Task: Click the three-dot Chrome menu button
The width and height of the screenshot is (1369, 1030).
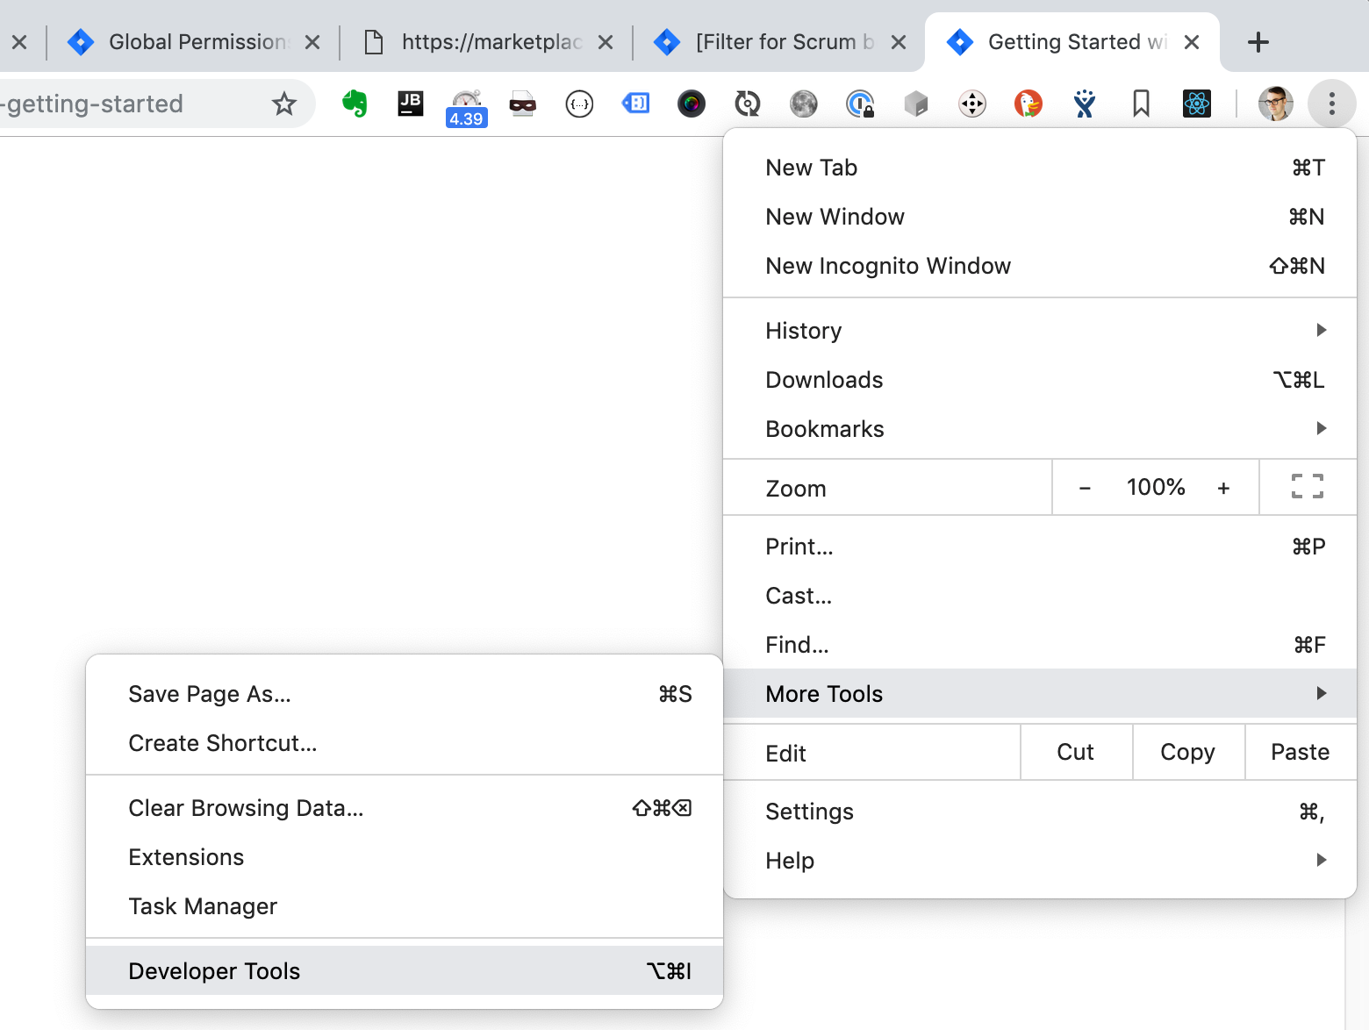Action: pyautogui.click(x=1331, y=104)
